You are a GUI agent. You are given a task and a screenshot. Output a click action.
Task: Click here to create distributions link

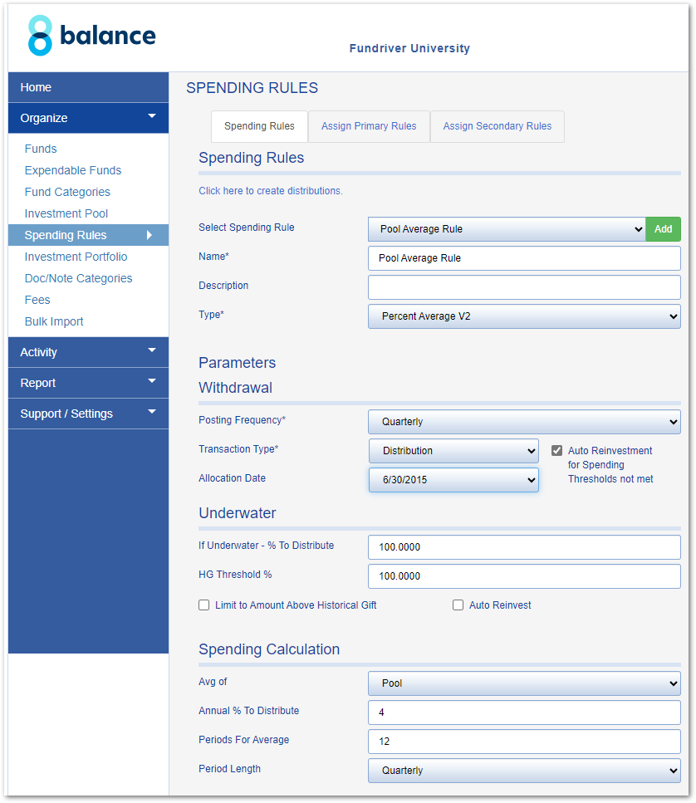271,191
